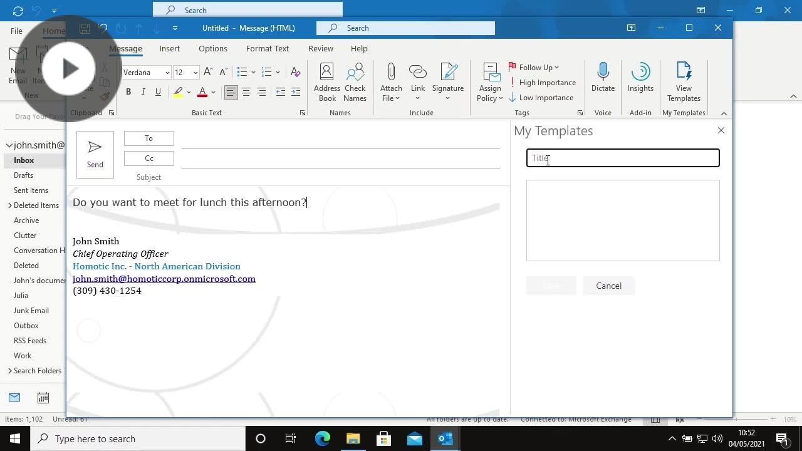Clear all formatting from text
The image size is (802, 451).
[x=296, y=72]
